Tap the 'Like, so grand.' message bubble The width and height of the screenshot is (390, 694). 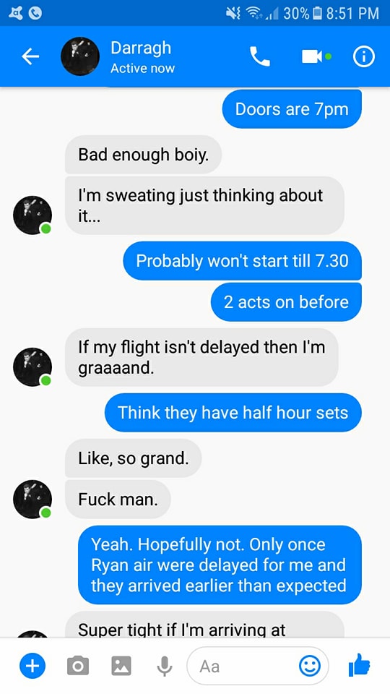[134, 458]
